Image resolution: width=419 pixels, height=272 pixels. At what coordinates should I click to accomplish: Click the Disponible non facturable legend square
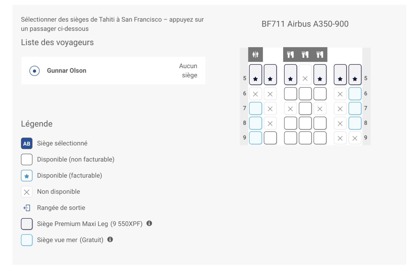pyautogui.click(x=27, y=159)
